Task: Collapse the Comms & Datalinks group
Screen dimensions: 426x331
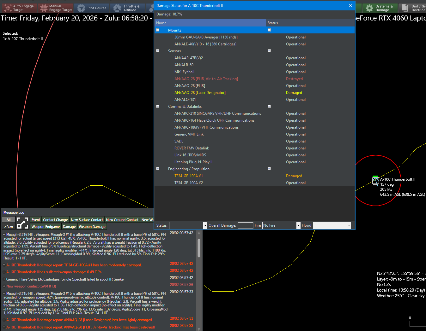Action: 158,106
